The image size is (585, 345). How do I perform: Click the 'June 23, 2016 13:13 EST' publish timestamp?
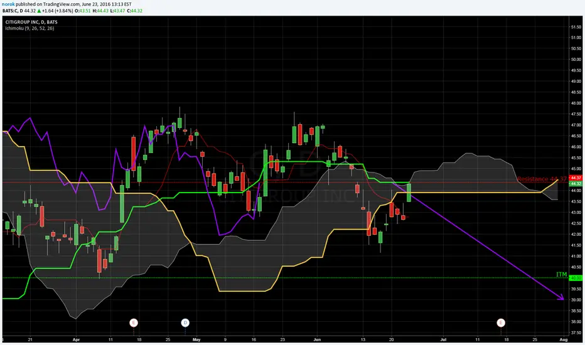(x=106, y=4)
